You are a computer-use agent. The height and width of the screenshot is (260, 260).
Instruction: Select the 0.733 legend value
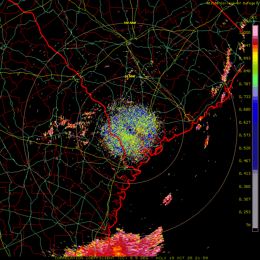click(245, 96)
